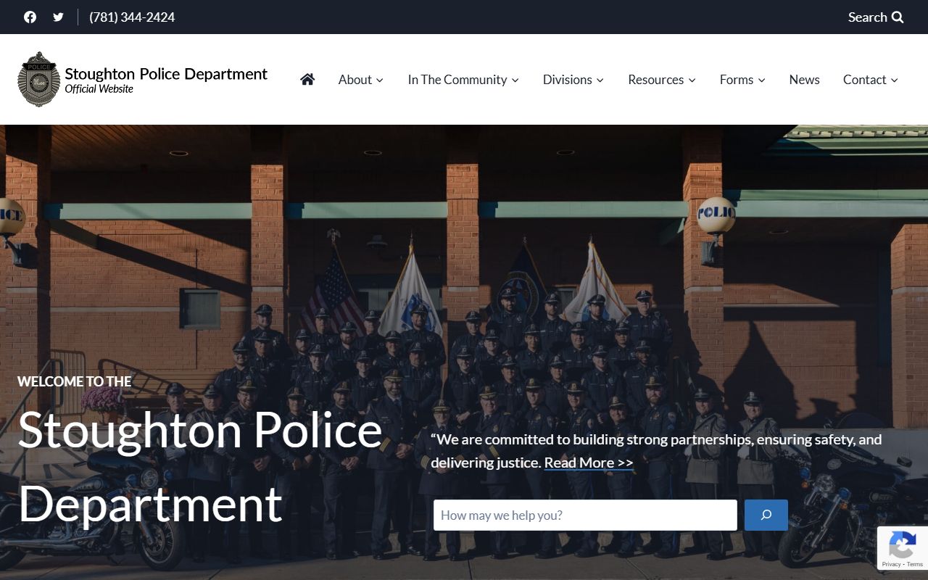Click the "Official Website" tagline text
928x580 pixels.
tap(99, 89)
